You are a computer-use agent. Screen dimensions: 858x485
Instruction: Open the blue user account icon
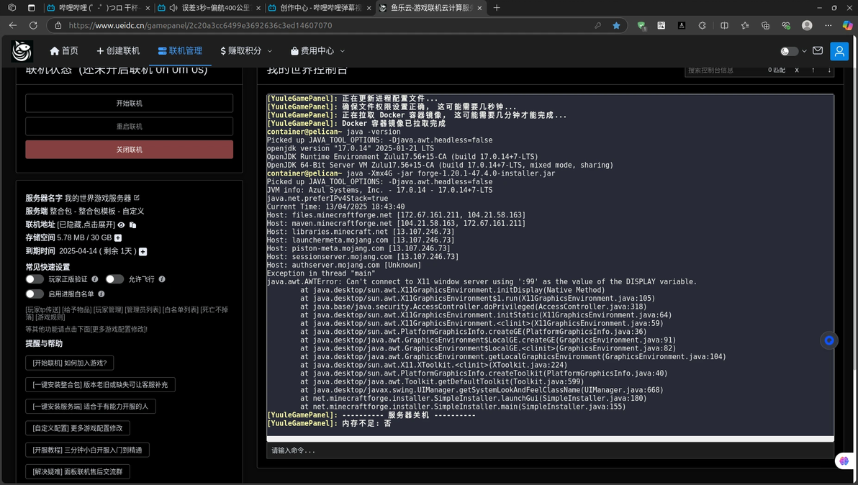point(839,51)
